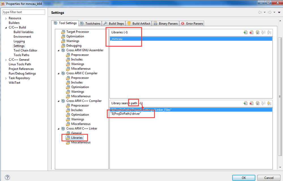Open the back history dropdown arrow
The width and height of the screenshot is (283, 181).
pyautogui.click(x=265, y=12)
